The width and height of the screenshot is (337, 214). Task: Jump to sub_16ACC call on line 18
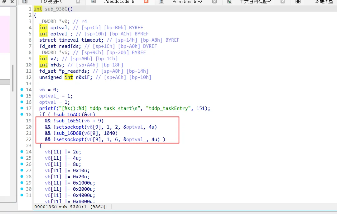tap(69, 115)
